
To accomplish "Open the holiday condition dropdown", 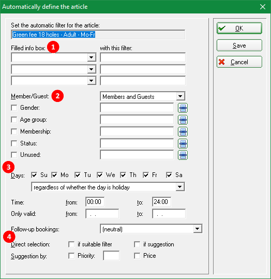I will tap(180, 187).
